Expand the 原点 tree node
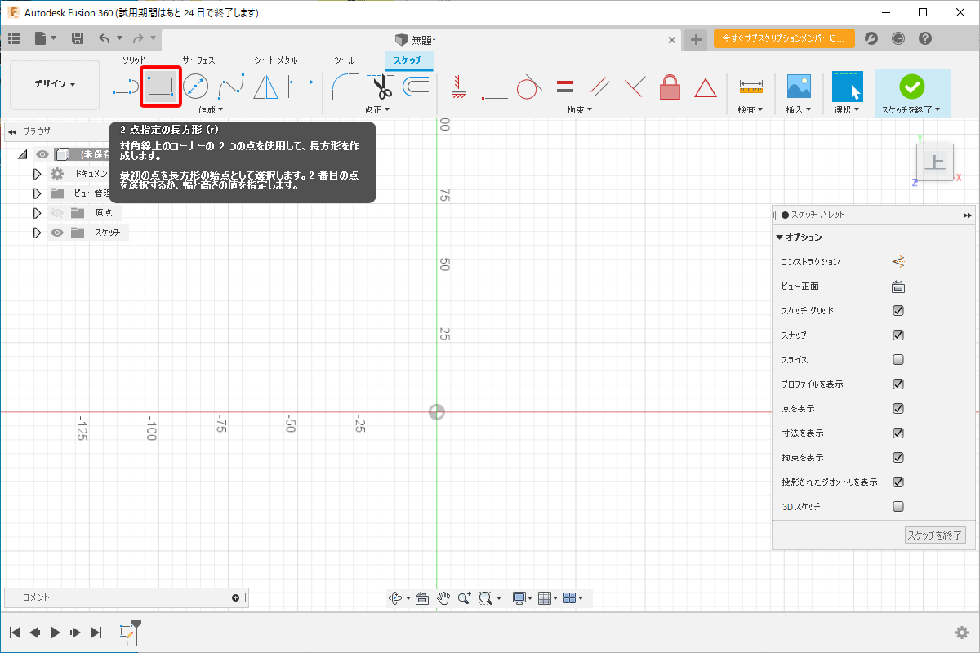 click(x=37, y=213)
